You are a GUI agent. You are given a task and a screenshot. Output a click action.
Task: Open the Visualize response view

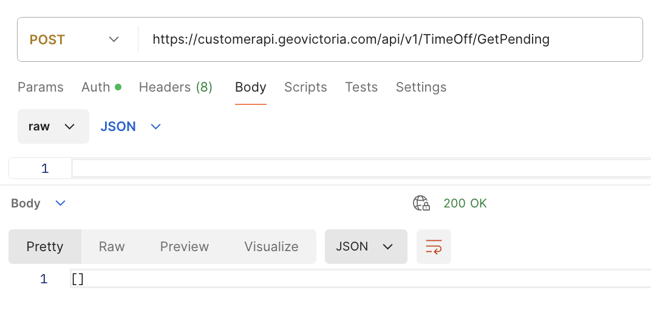[271, 246]
